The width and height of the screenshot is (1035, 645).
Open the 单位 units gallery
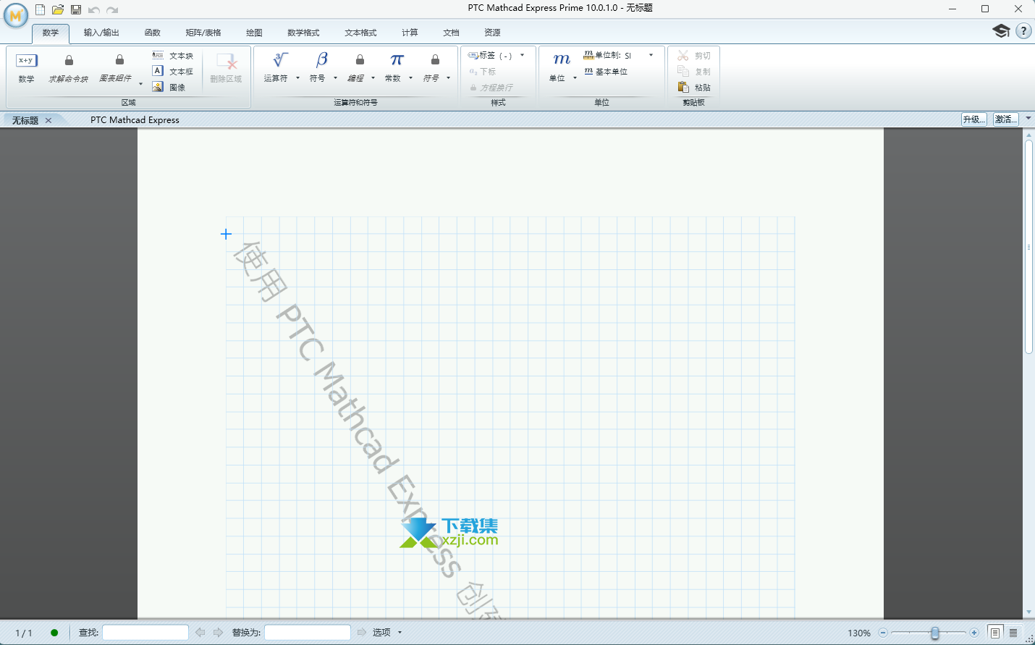point(559,67)
